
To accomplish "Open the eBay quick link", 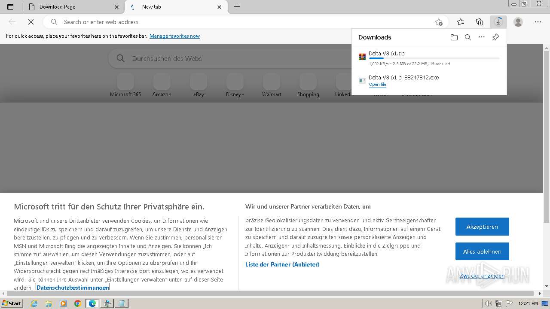I will click(x=199, y=85).
